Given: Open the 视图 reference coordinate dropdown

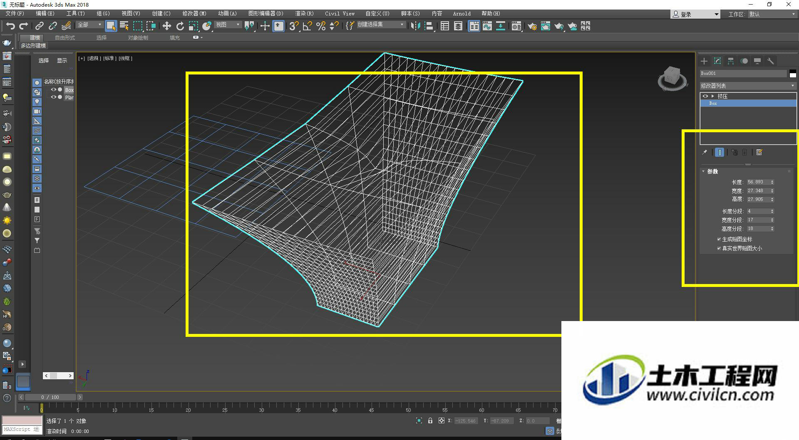Looking at the screenshot, I should (x=228, y=25).
